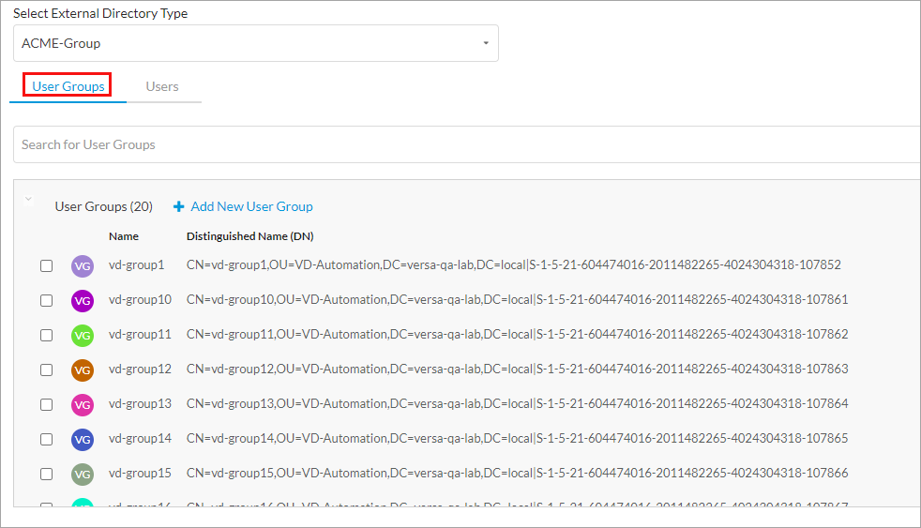Focus the Search for User Groups field

tap(466, 144)
